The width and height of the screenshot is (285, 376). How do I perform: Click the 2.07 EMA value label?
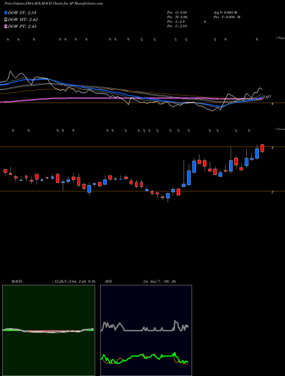[x=267, y=97]
